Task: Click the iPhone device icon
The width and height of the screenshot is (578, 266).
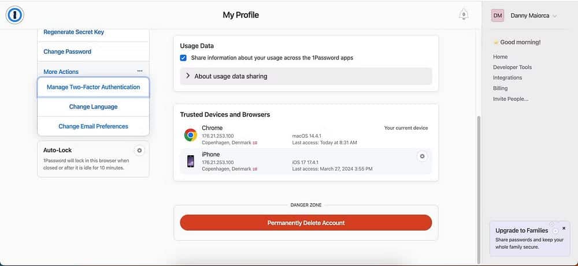Action: [191, 161]
